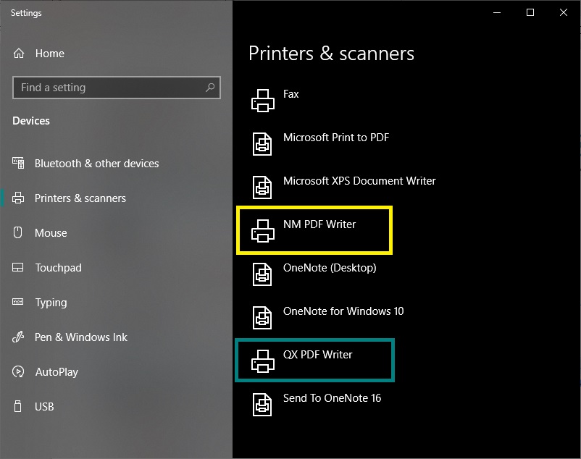Click the AutoPlay icon in sidebar
This screenshot has height=459, width=581.
tap(18, 371)
